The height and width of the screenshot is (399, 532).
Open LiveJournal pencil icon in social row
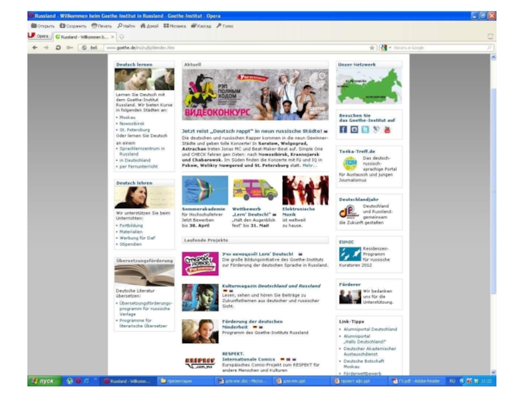pyautogui.click(x=376, y=130)
